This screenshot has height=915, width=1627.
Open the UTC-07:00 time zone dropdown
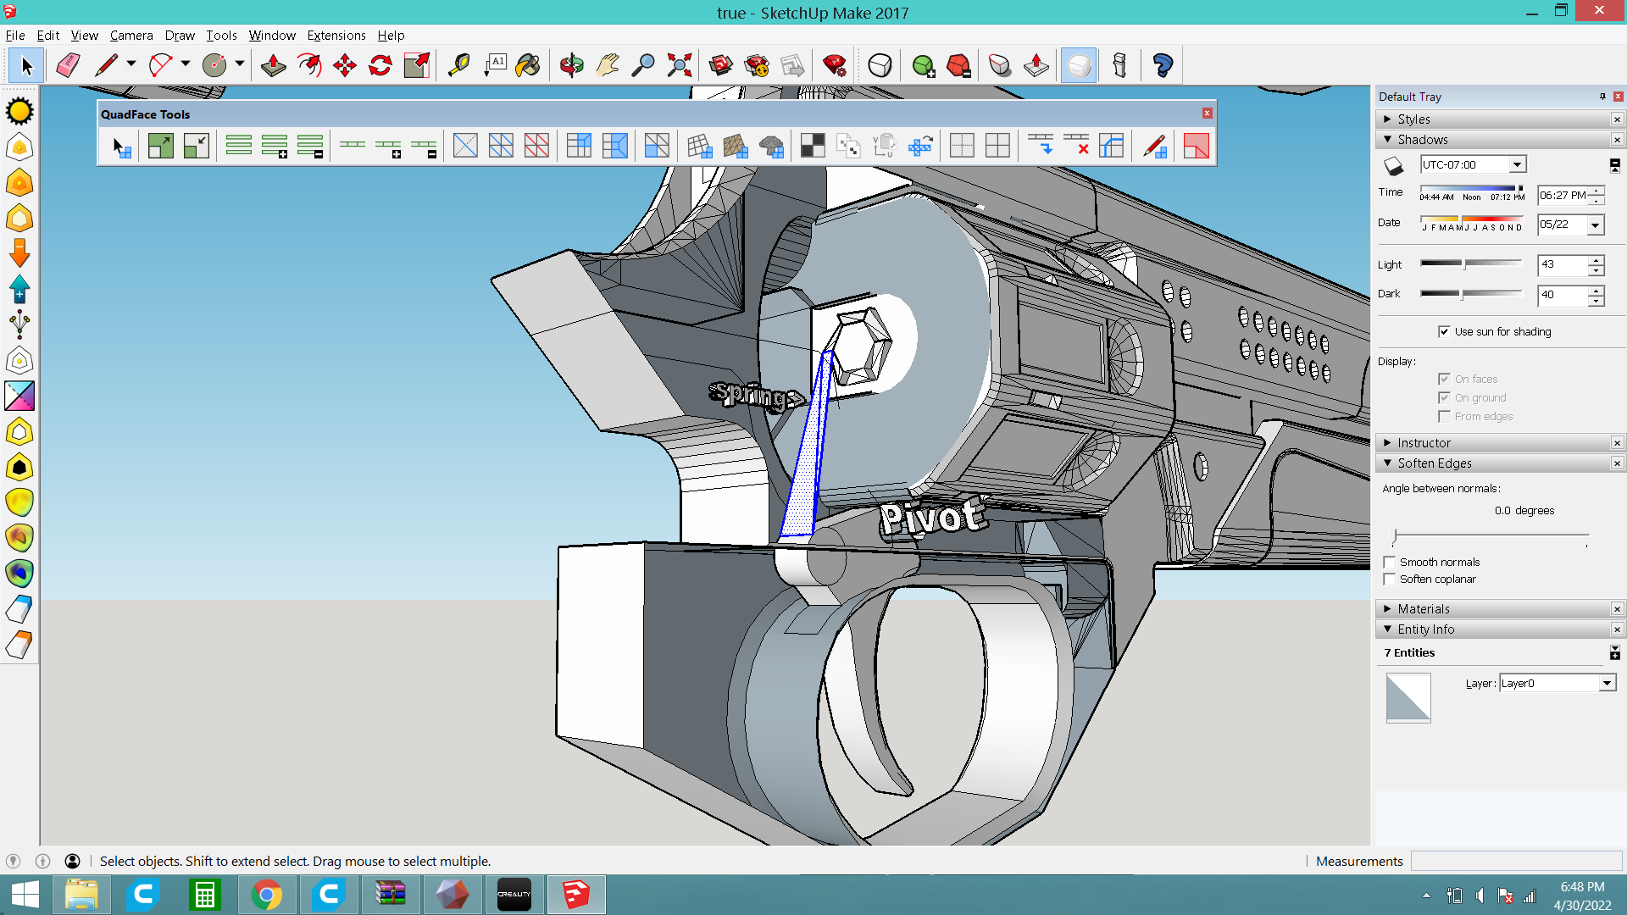click(x=1517, y=164)
